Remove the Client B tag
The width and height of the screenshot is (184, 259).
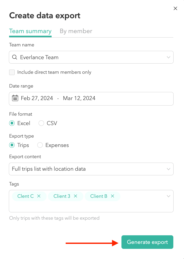[113, 196]
